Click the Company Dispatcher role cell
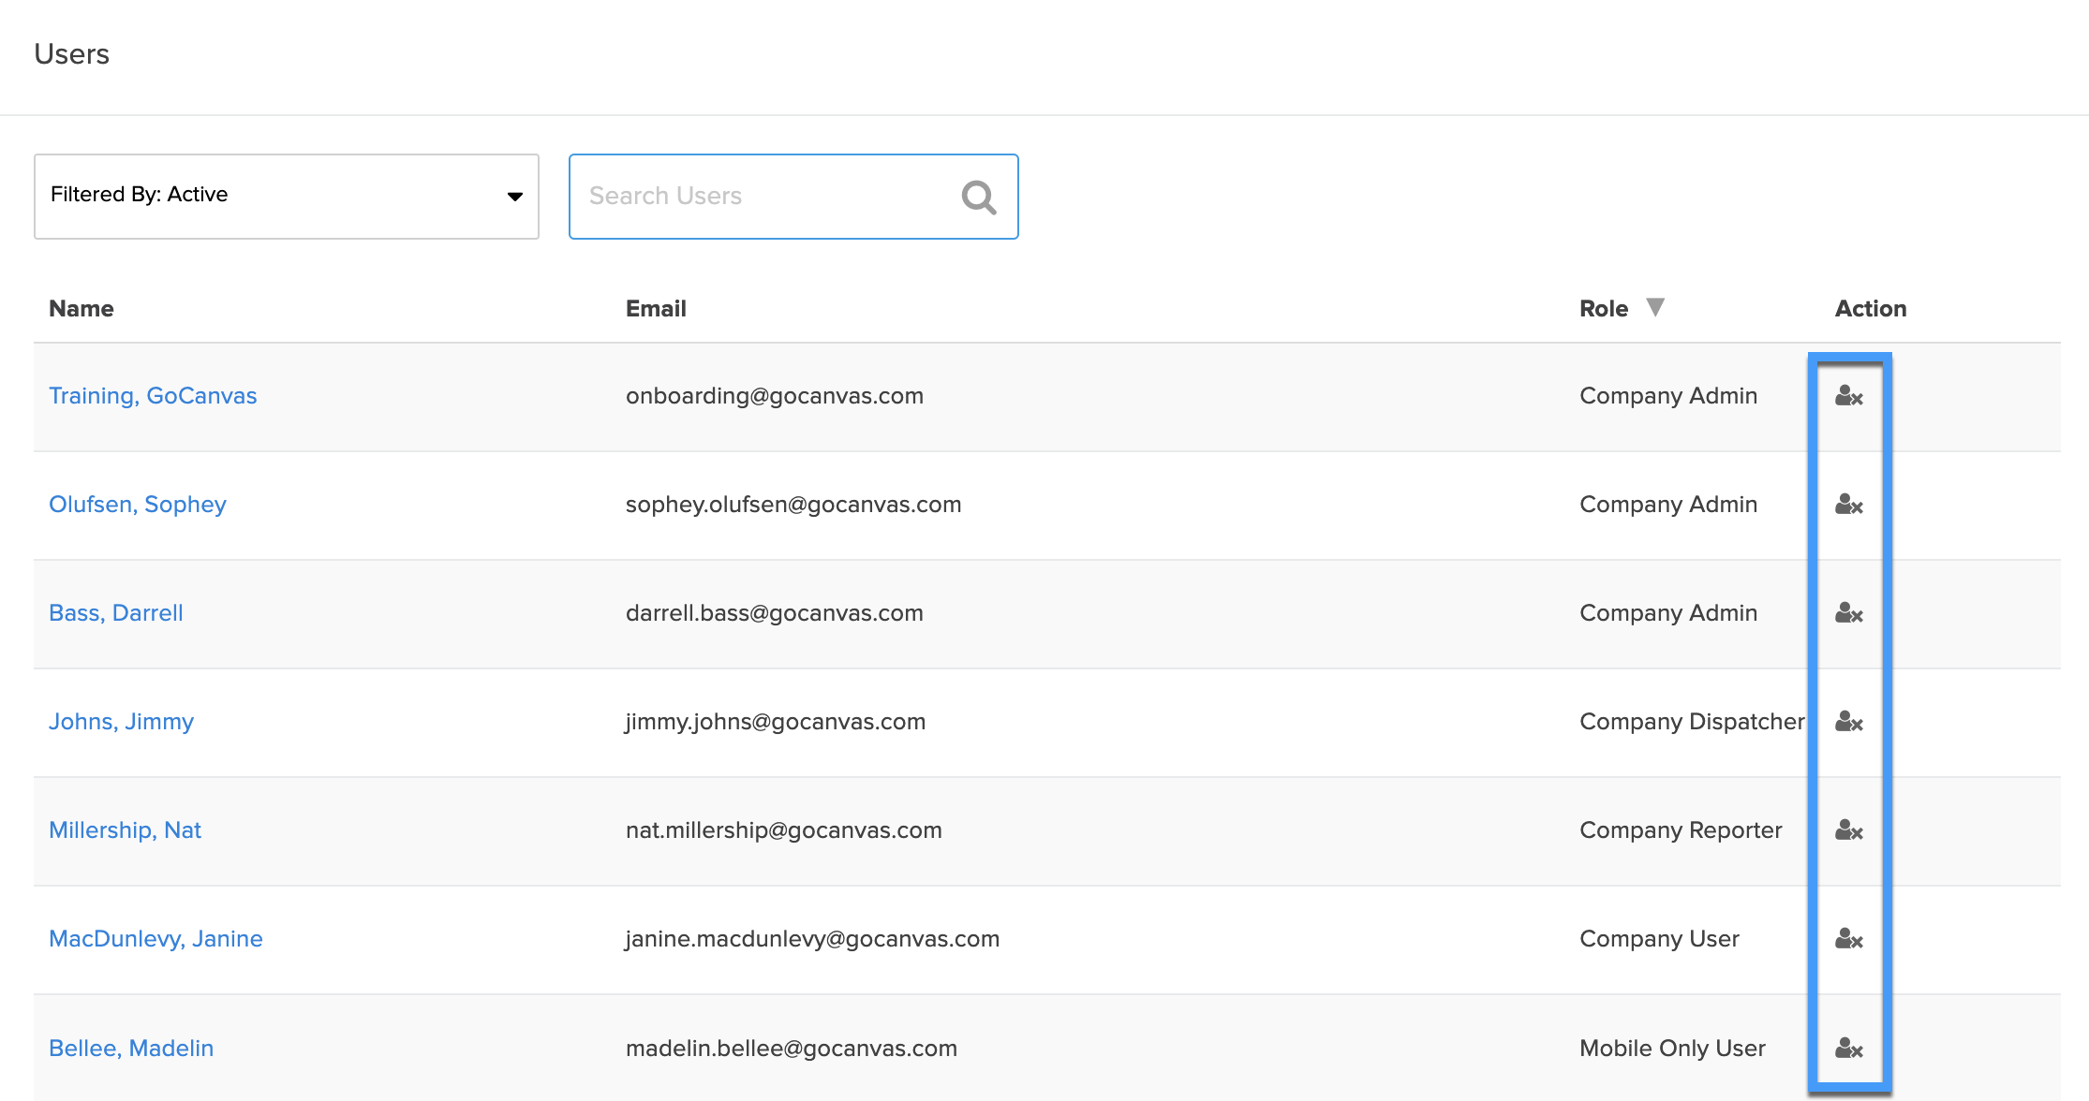 (x=1692, y=722)
